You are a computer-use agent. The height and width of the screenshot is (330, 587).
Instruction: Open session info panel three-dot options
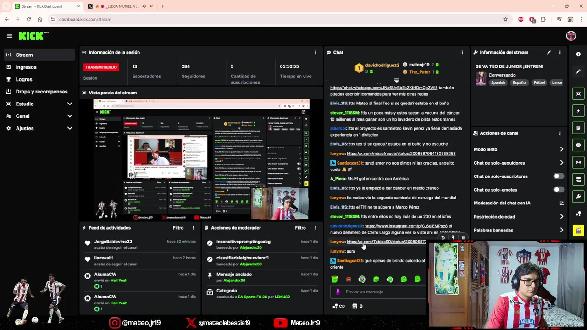click(x=316, y=52)
